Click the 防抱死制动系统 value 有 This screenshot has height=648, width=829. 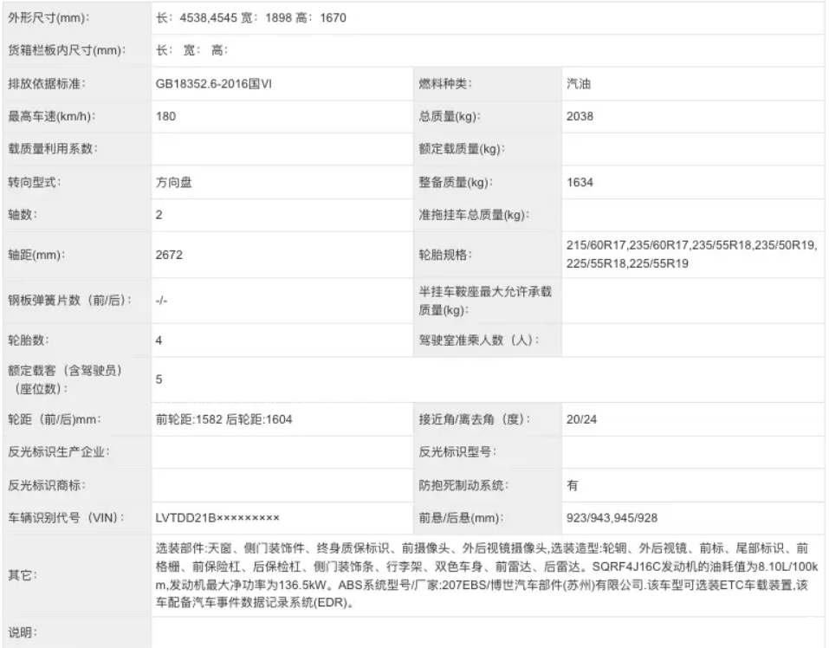573,485
